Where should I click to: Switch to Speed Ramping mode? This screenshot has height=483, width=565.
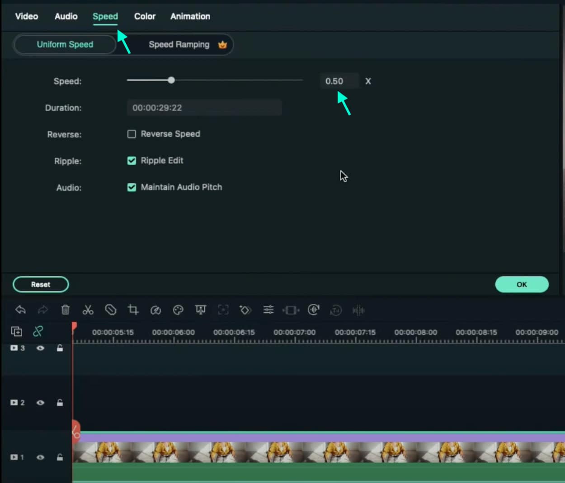[x=179, y=45]
